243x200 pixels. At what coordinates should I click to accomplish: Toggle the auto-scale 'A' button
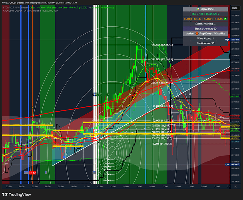[x=235, y=187]
